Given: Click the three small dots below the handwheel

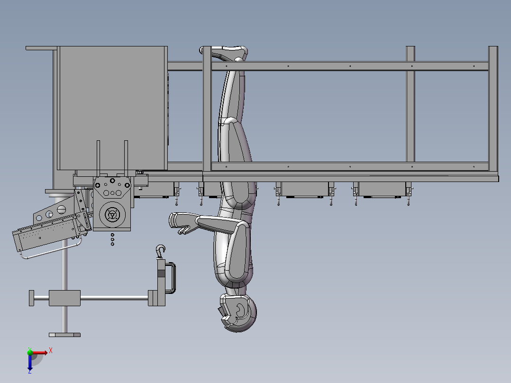Looking at the screenshot, I should point(112,239).
